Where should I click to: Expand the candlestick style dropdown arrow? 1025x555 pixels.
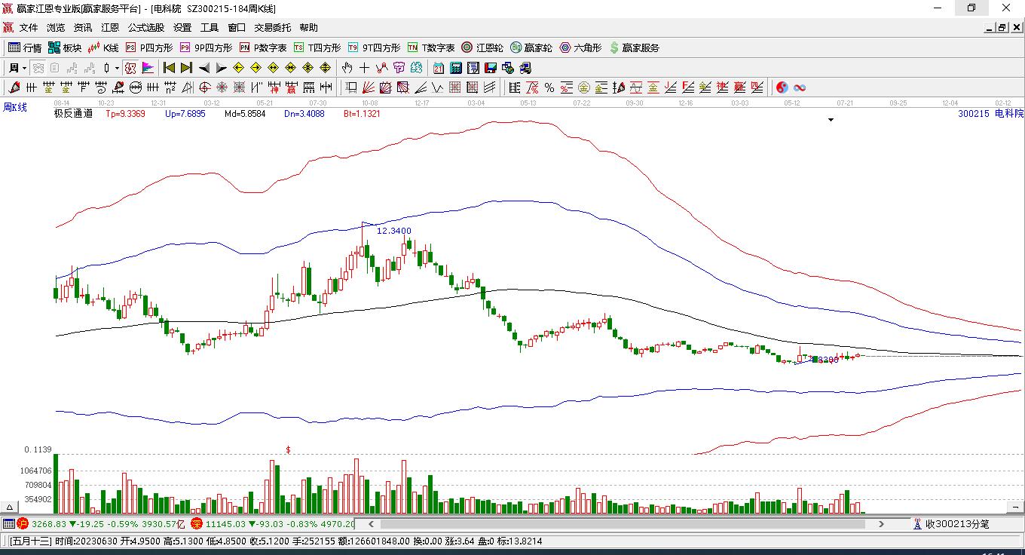(x=116, y=68)
